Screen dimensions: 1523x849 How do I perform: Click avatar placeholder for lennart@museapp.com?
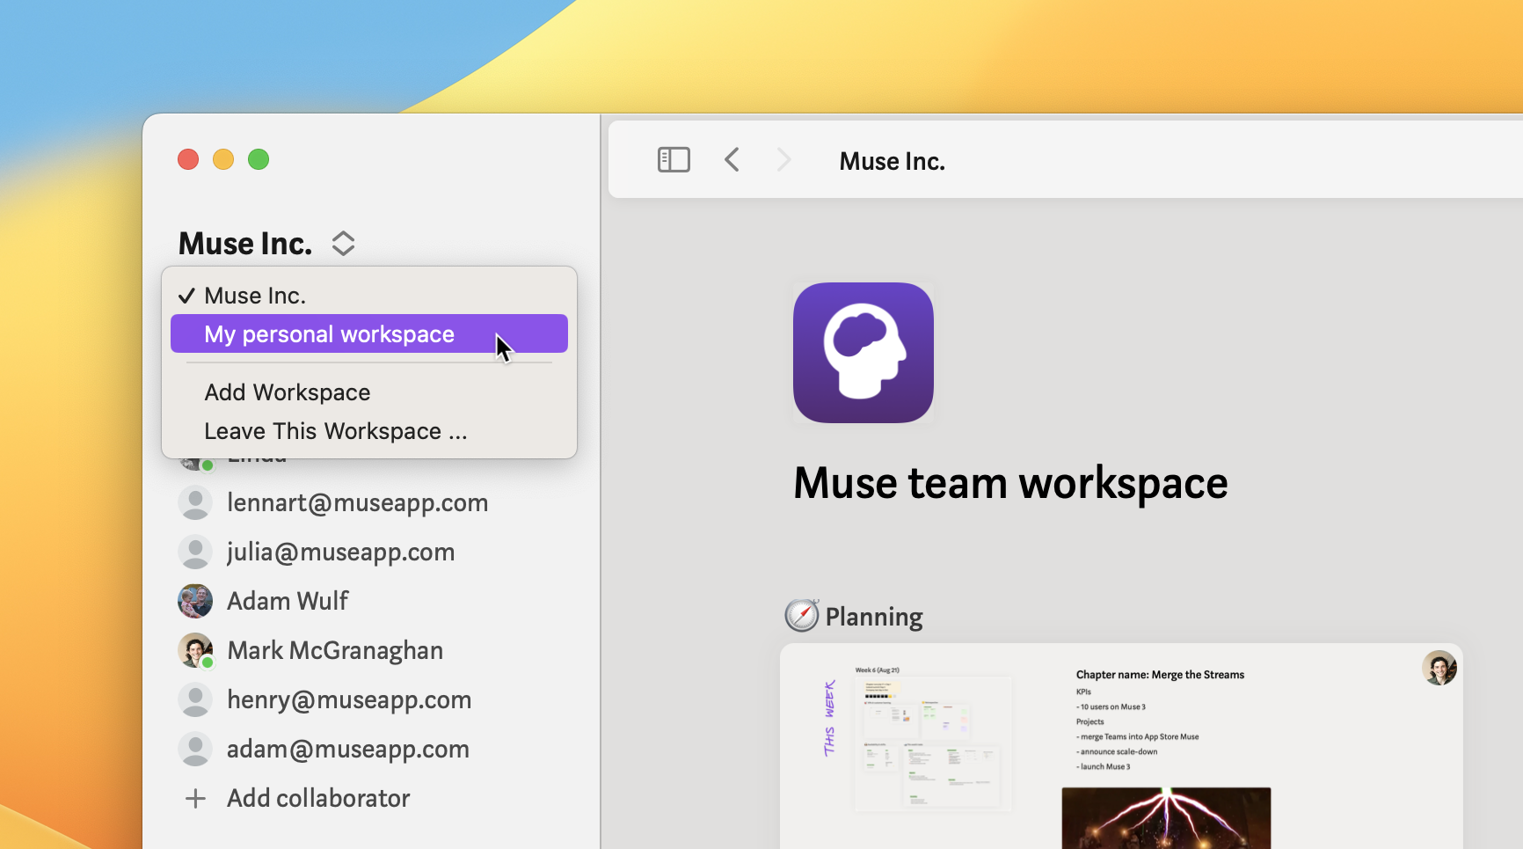195,502
